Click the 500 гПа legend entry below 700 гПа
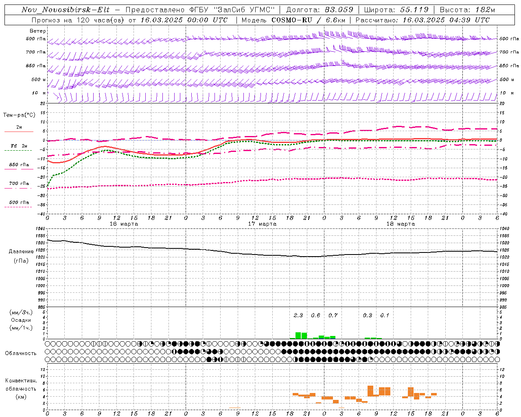 point(19,202)
